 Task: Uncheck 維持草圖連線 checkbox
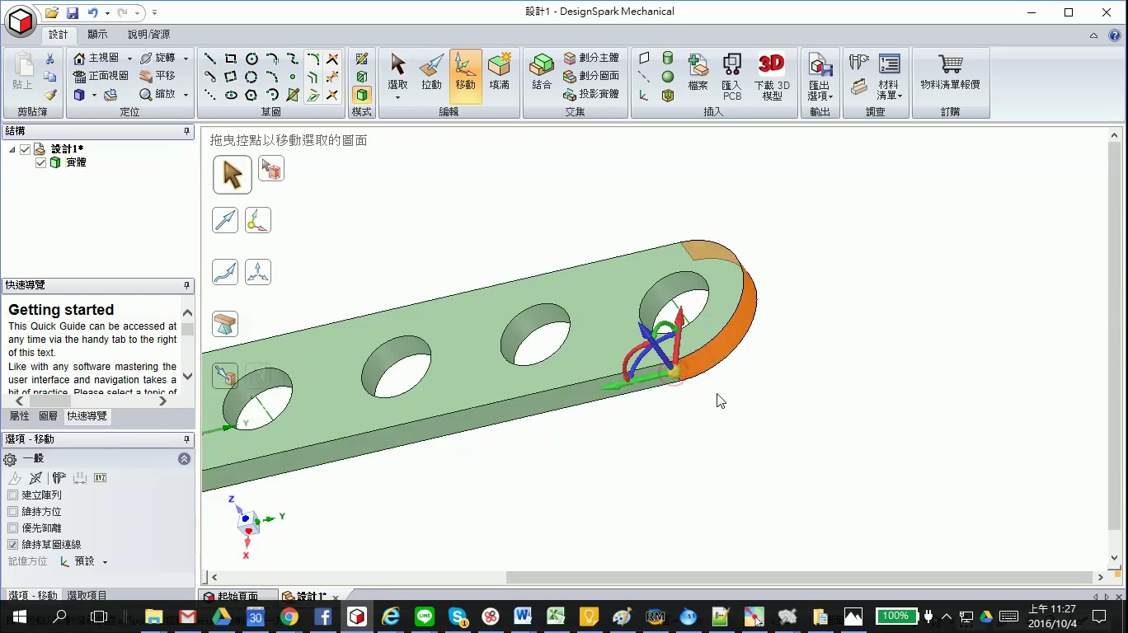pos(12,545)
